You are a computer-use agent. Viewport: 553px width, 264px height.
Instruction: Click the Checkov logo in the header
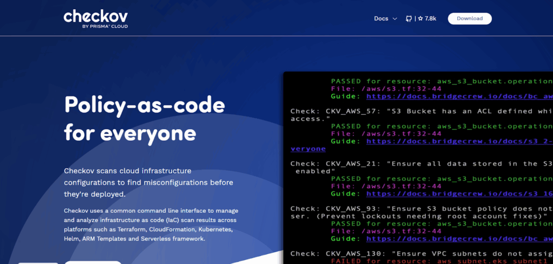[95, 16]
